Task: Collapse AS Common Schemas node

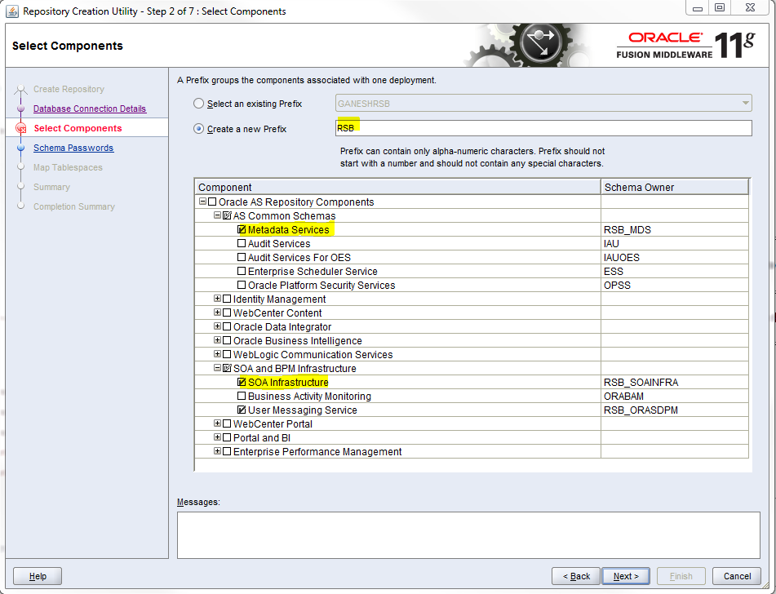Action: [x=217, y=215]
